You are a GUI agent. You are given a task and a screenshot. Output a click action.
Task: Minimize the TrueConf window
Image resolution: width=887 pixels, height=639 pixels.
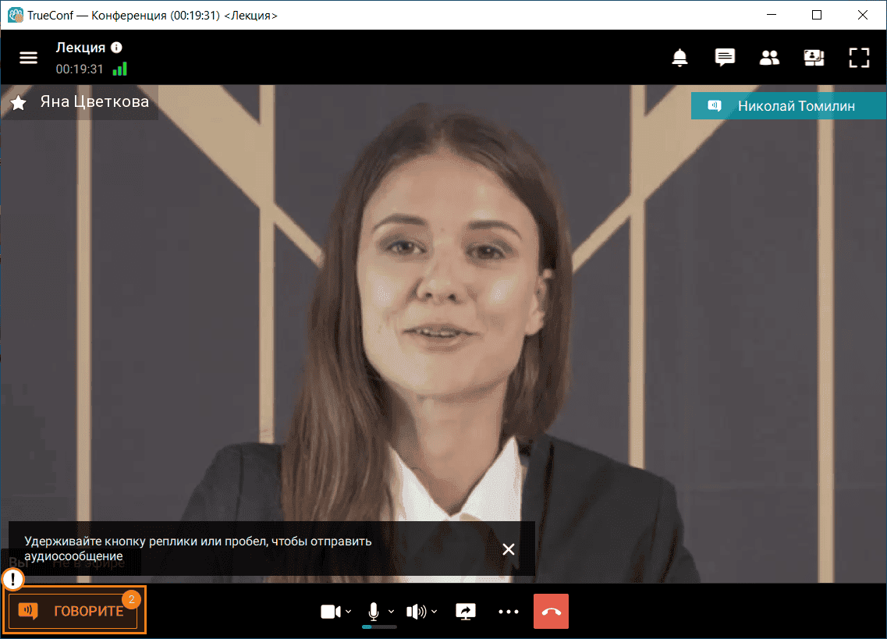(x=772, y=15)
